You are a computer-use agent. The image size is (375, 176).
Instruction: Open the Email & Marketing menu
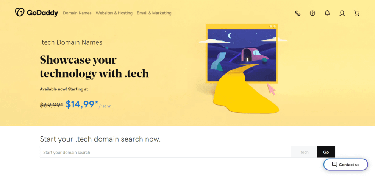click(154, 13)
